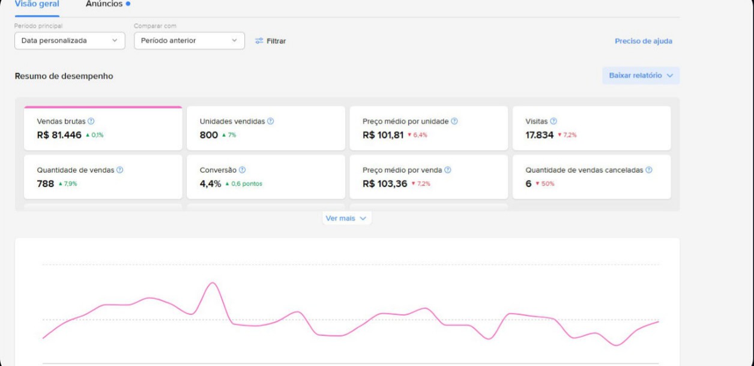
Task: Select the Visitas metric card
Action: pos(591,128)
